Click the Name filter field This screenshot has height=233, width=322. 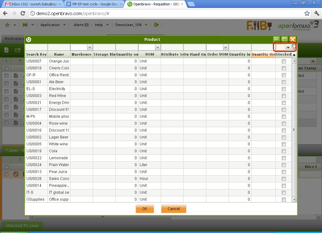59,47
